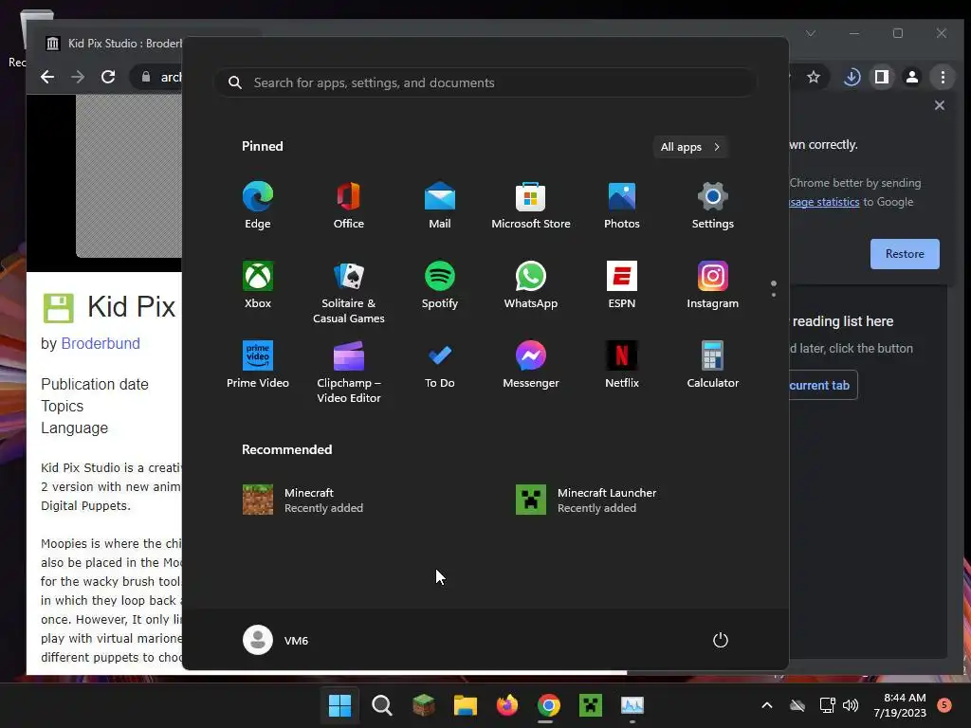Click the Start menu search field
The width and height of the screenshot is (971, 728).
[485, 83]
